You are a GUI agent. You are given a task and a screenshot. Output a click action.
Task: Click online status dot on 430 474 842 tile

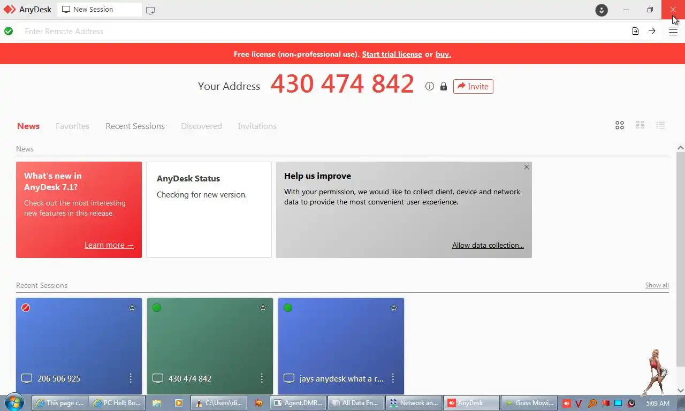point(157,308)
